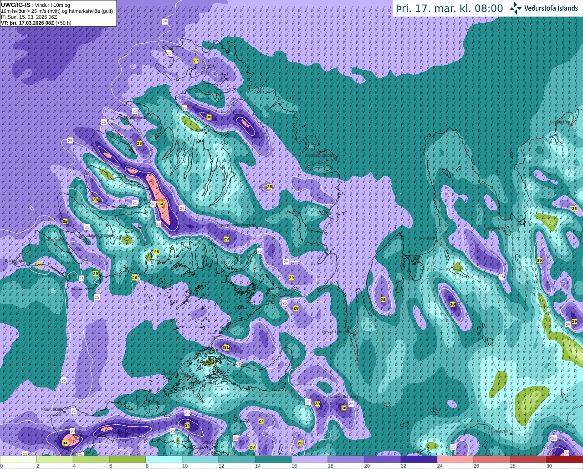Image resolution: width=583 pixels, height=469 pixels.
Task: Pick the dark teal 14–16 m/s legend swatch
Action: point(273,460)
